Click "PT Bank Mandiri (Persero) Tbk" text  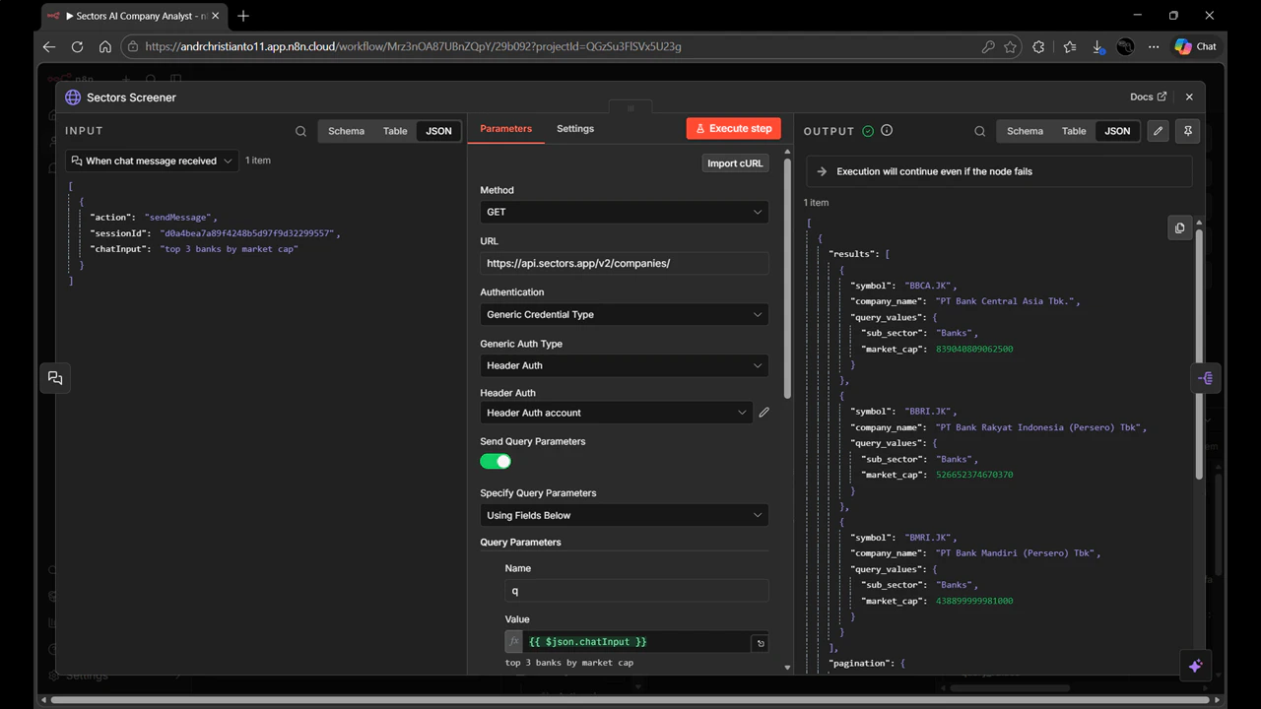pos(1016,553)
